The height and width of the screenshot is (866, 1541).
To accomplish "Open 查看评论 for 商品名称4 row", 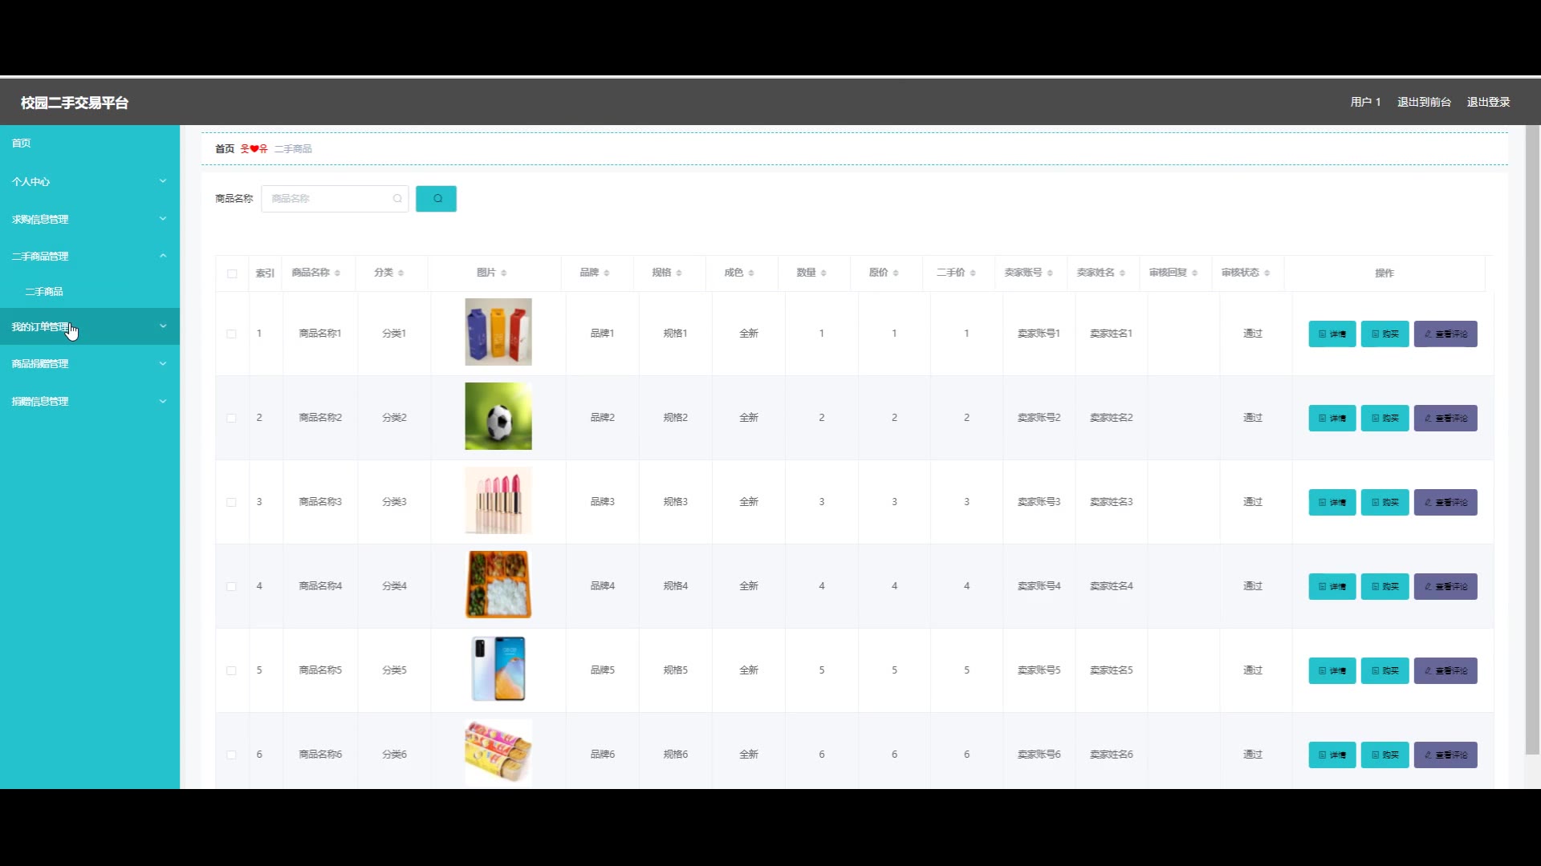I will coord(1445,586).
